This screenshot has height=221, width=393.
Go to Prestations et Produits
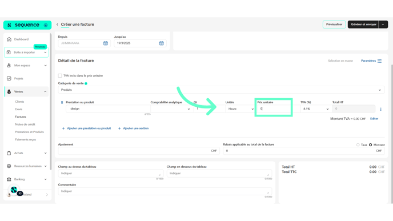tap(29, 132)
